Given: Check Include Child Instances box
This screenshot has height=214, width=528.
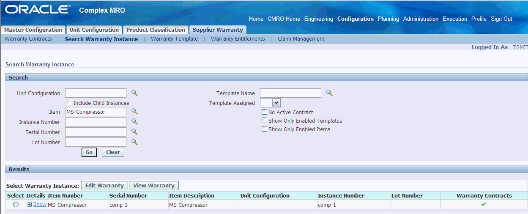Looking at the screenshot, I should click(x=69, y=103).
